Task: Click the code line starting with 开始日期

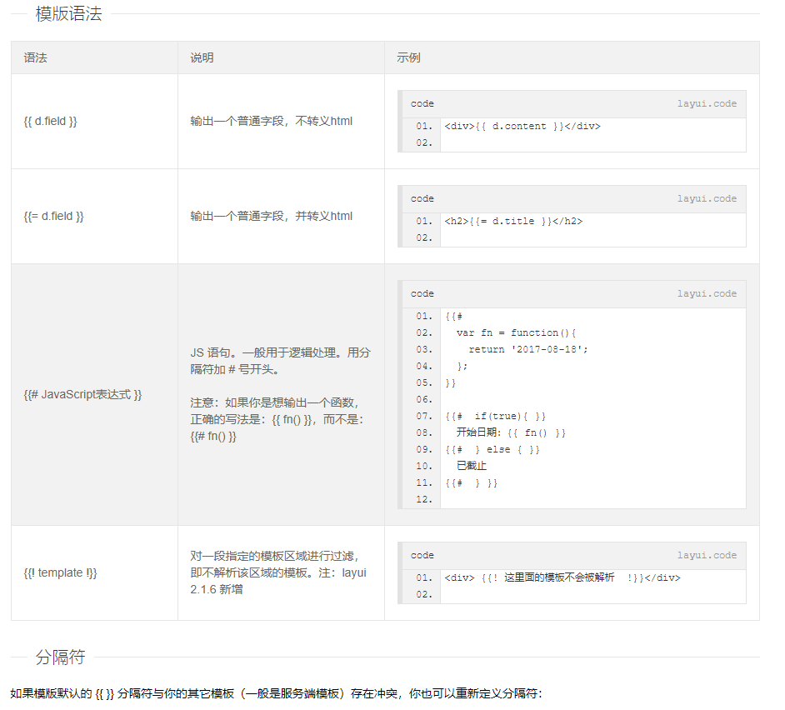Action: click(x=511, y=433)
